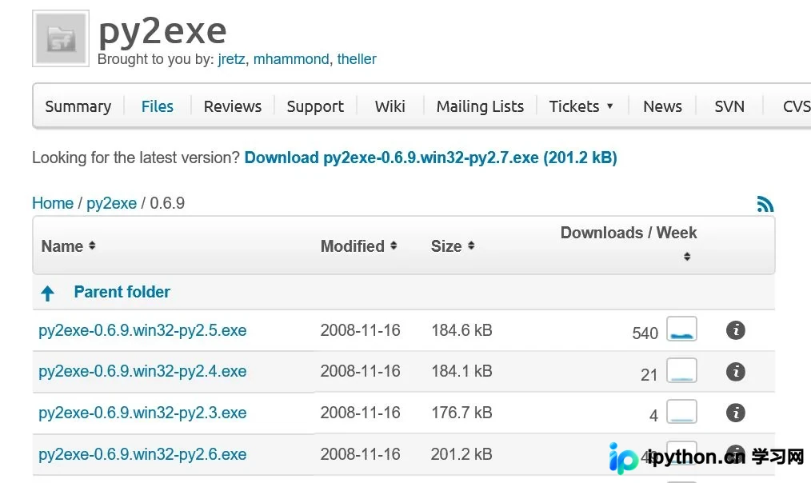The height and width of the screenshot is (483, 811).
Task: Open the SVN tab
Action: click(x=729, y=106)
